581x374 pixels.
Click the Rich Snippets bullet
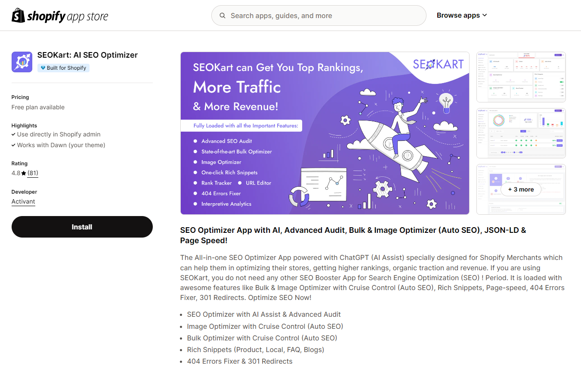point(256,349)
